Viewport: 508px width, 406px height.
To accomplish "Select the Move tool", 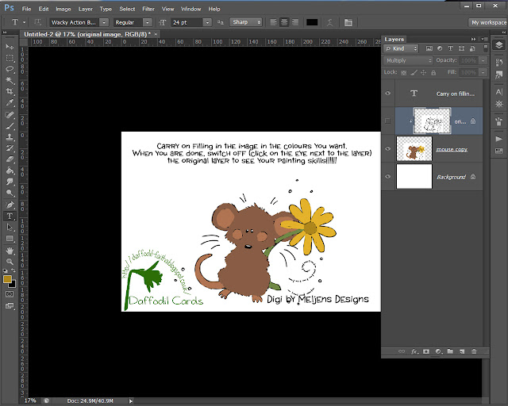I will pyautogui.click(x=10, y=48).
